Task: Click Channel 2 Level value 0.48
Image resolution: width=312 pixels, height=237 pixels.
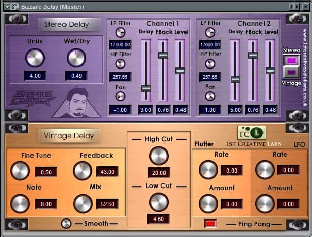Action: (x=270, y=110)
